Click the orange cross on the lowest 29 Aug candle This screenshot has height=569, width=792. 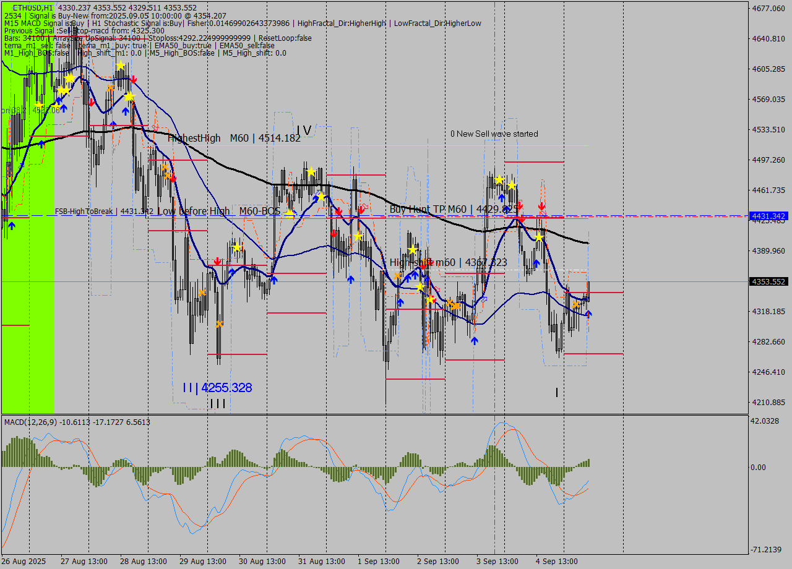pos(219,323)
